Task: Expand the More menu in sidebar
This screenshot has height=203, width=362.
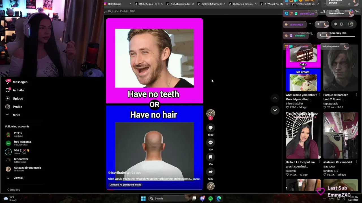Action: [13, 115]
